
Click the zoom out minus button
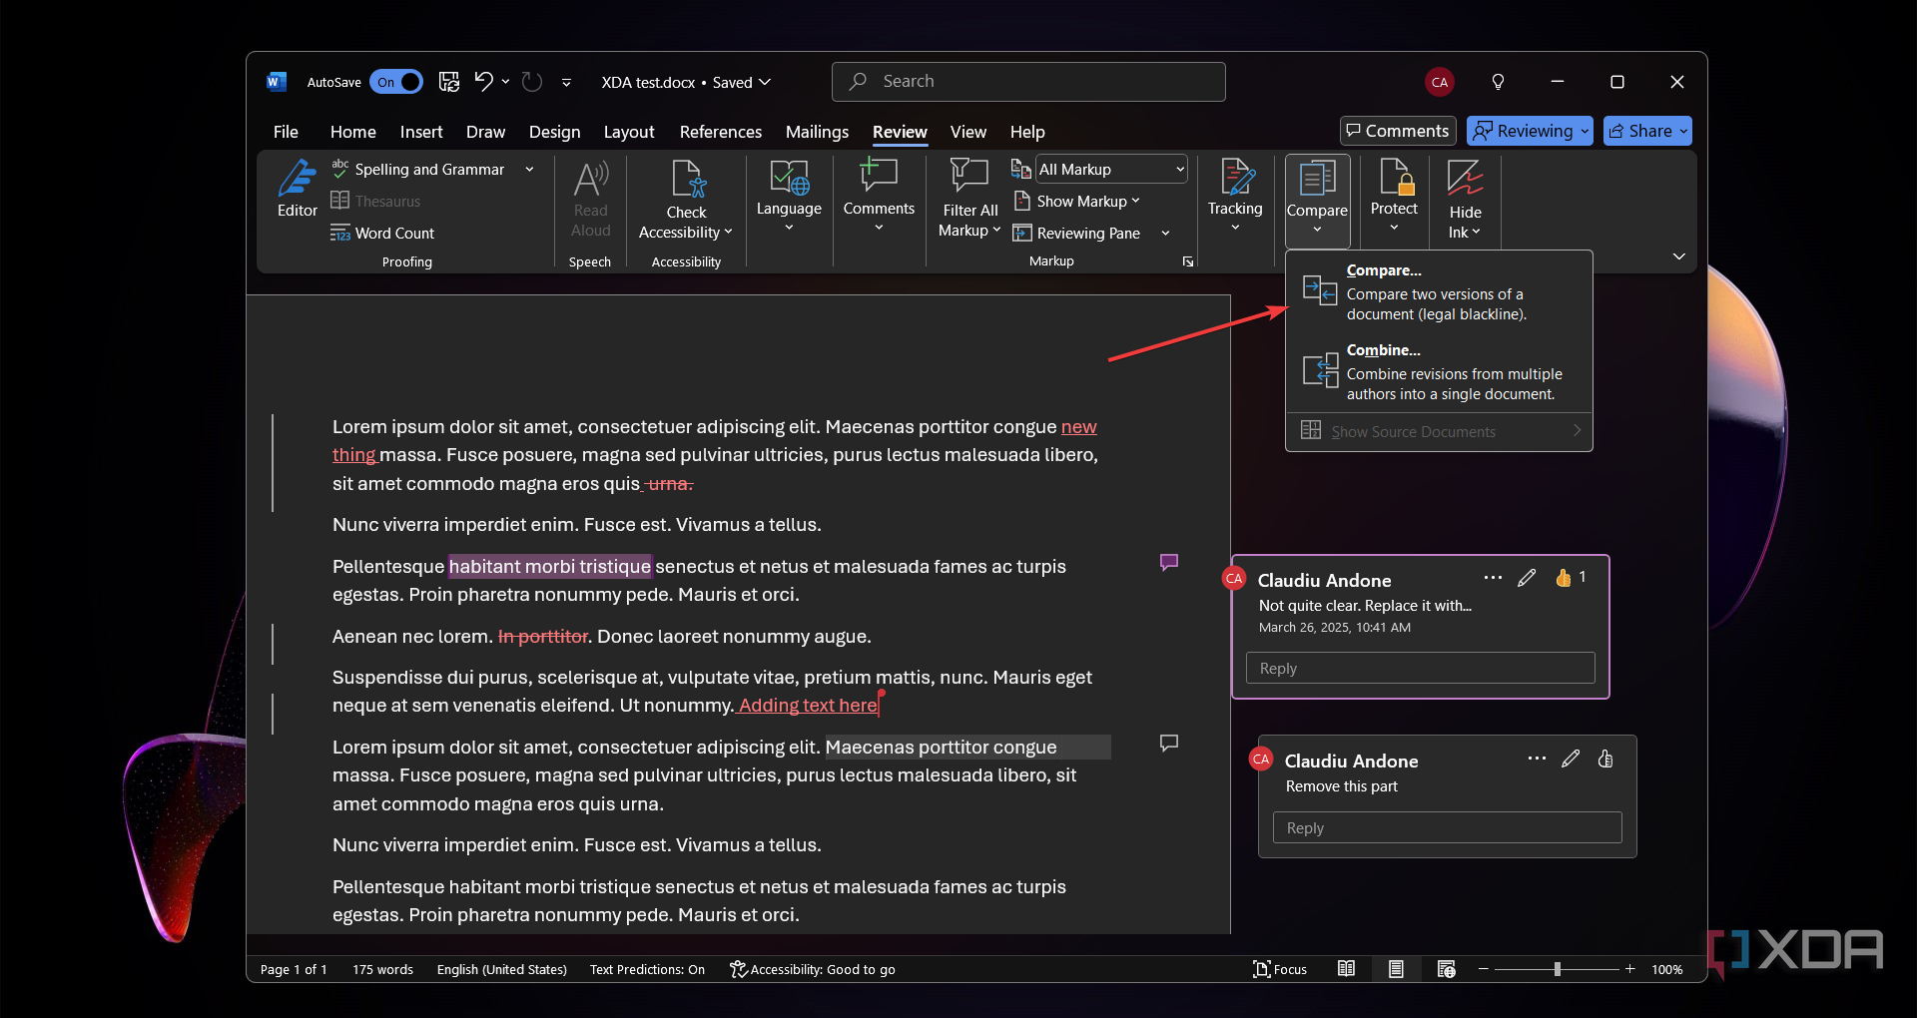[x=1484, y=969]
